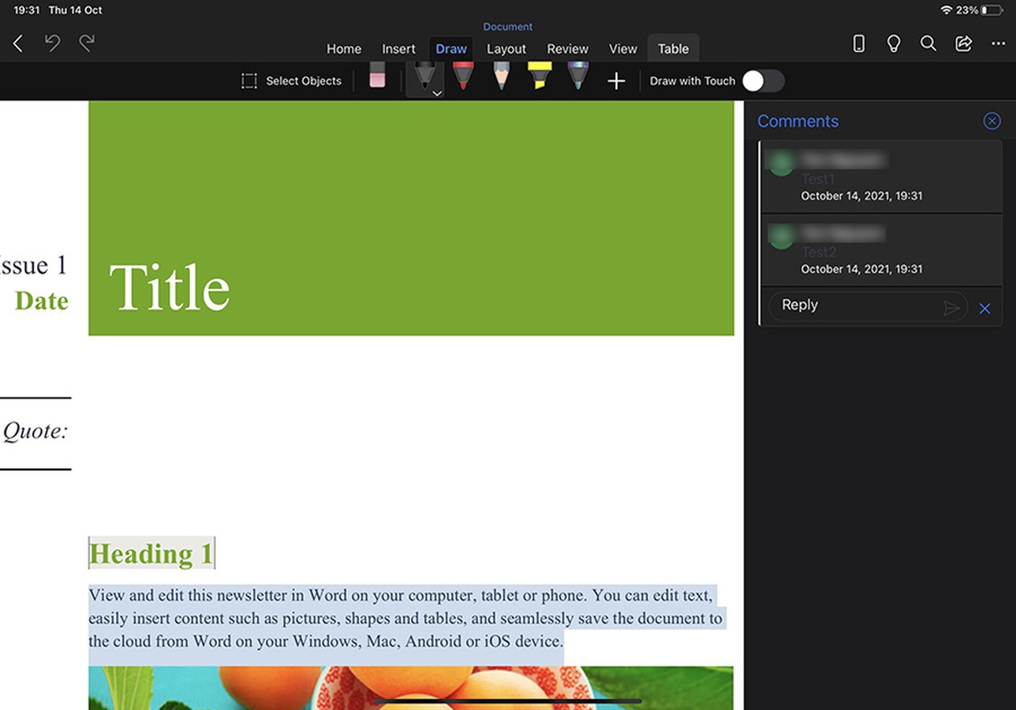Tap the Reply input field
This screenshot has height=710, width=1016.
click(x=868, y=306)
